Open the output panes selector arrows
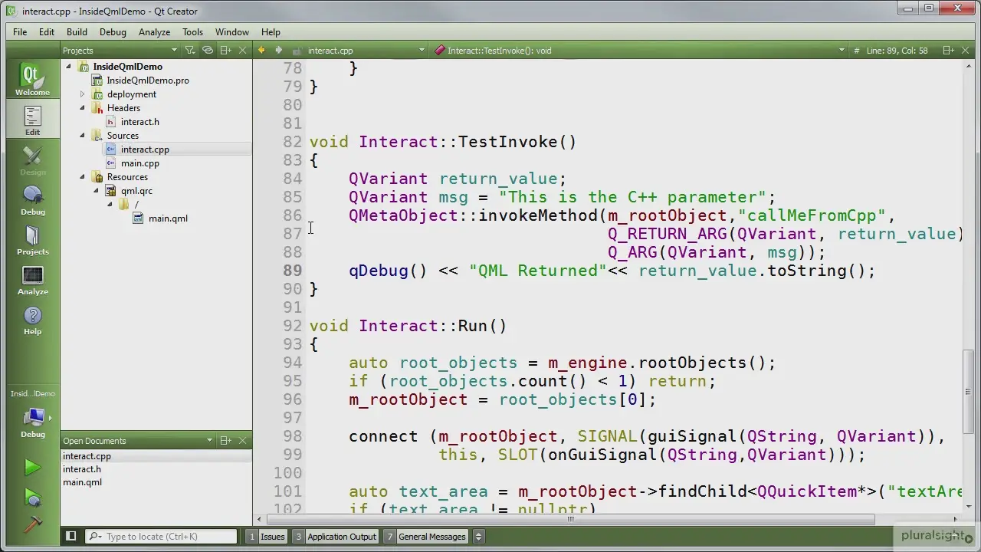This screenshot has width=981, height=552. 479,537
